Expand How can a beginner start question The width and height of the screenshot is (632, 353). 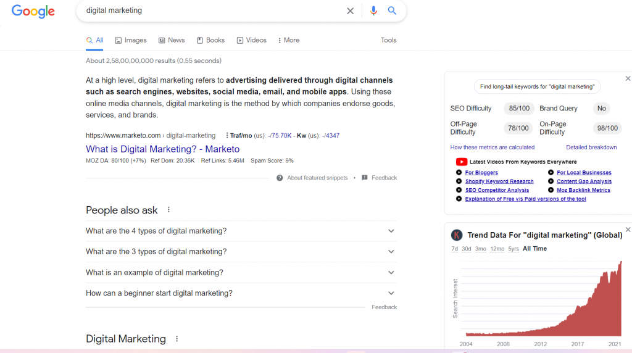[x=241, y=293]
